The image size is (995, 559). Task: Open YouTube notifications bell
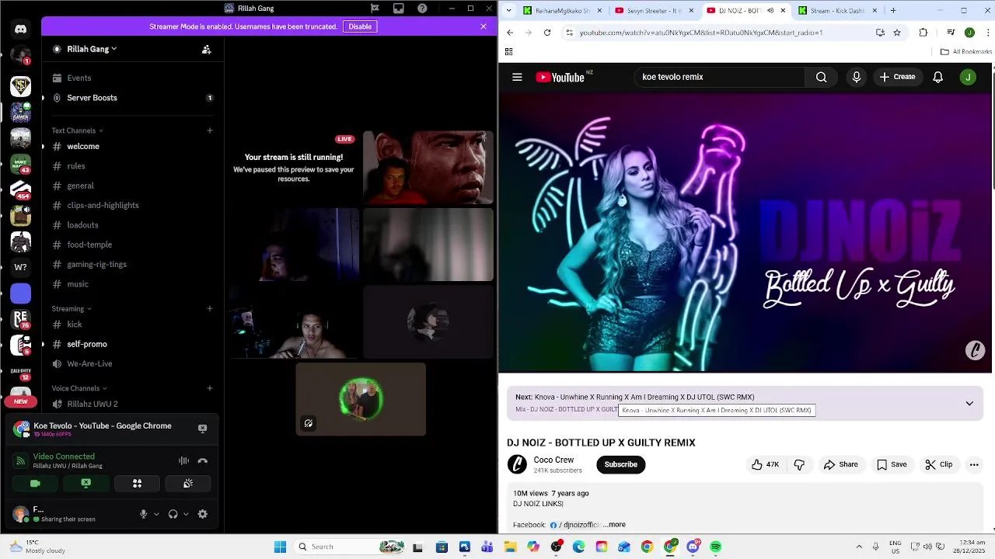click(938, 77)
